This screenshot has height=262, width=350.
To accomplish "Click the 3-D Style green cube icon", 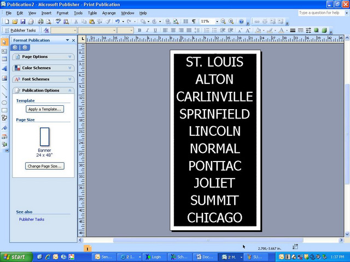I will [324, 31].
